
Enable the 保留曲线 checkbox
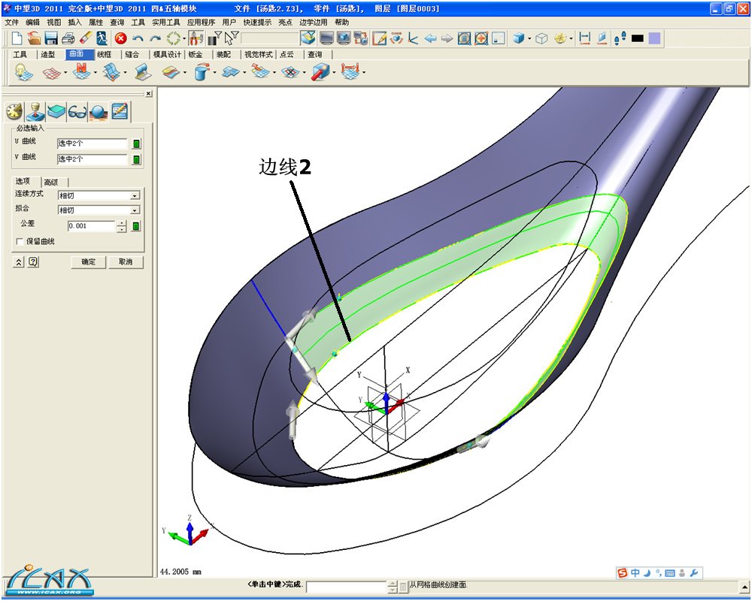20,241
